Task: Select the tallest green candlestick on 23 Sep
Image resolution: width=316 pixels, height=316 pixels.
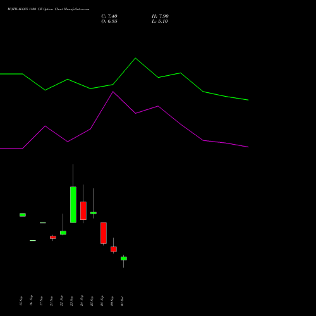Action: point(73,205)
